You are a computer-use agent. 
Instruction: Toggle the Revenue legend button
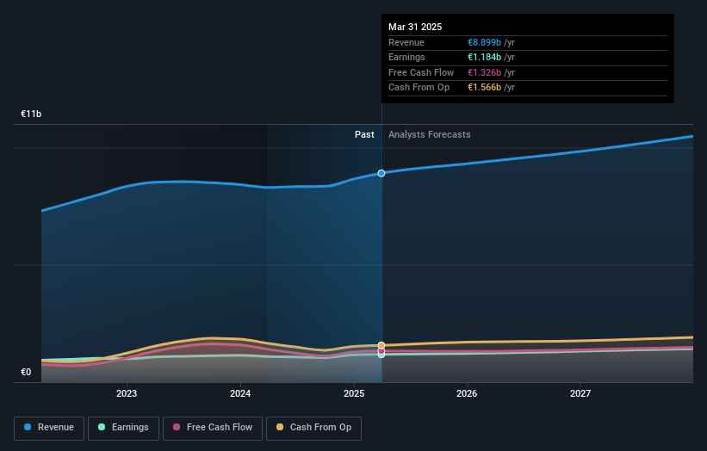point(49,428)
